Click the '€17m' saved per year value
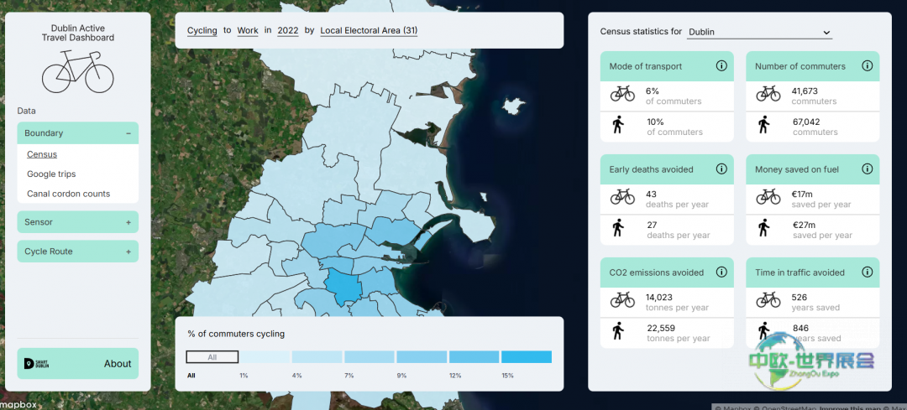907x410 pixels. 802,194
